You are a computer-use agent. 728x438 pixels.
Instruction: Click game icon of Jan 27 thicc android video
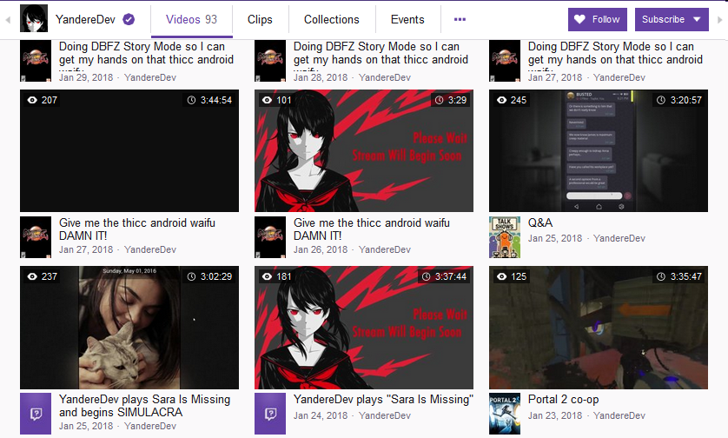pos(36,237)
